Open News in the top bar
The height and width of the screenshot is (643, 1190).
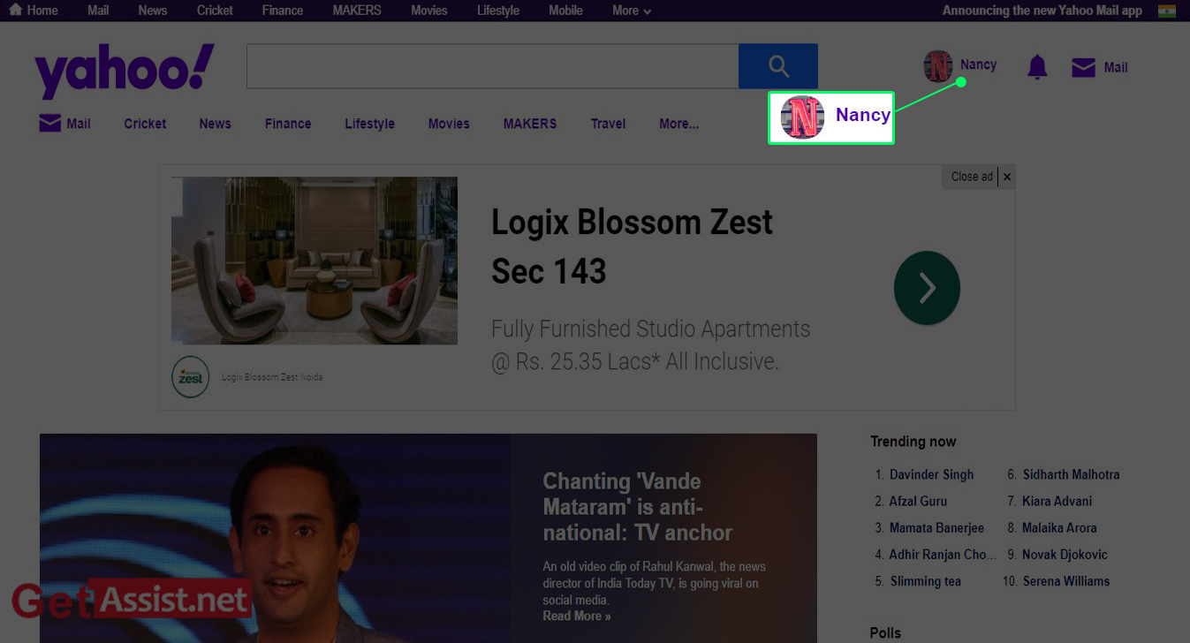153,11
